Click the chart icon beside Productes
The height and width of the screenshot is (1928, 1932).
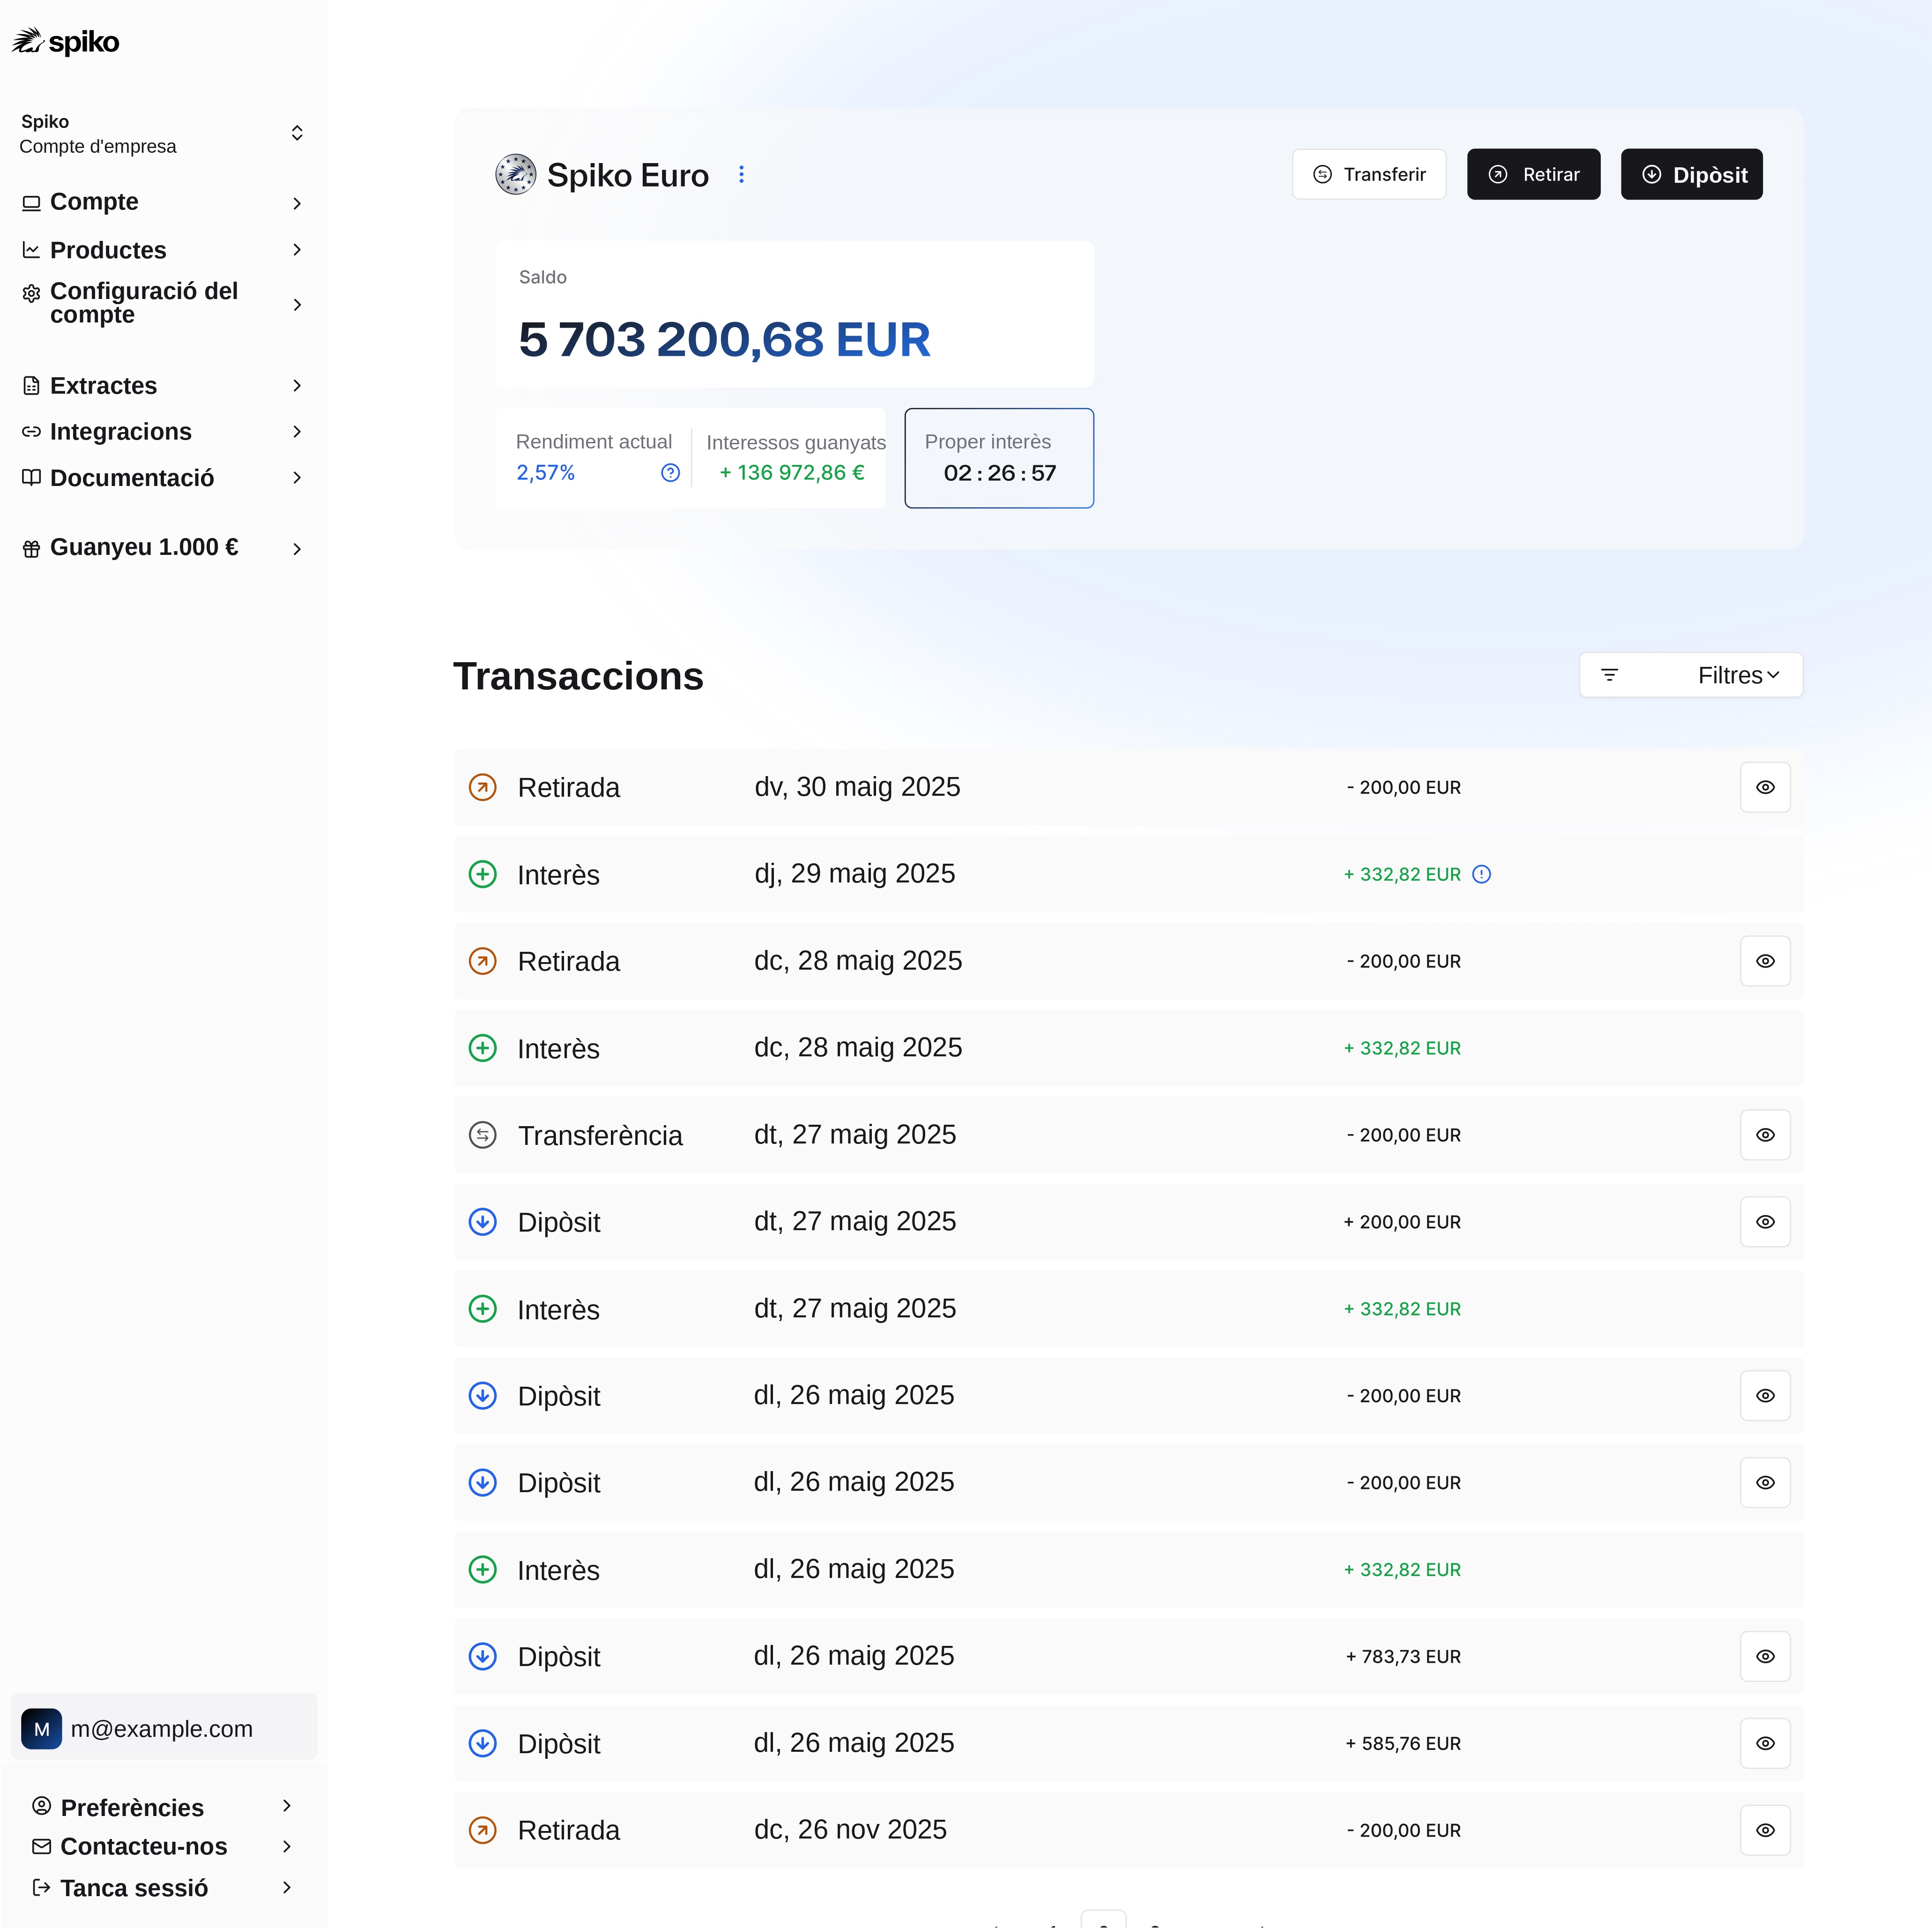(x=32, y=250)
